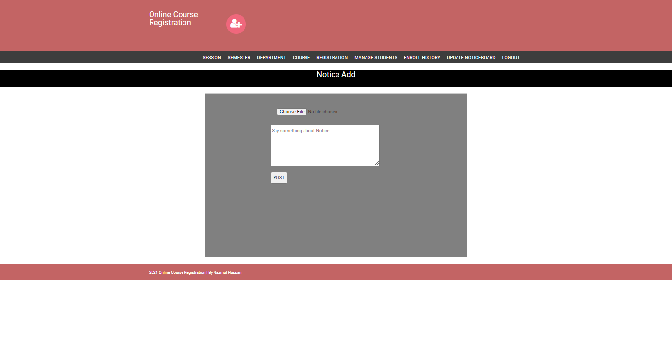Focus the 'Say something about Notice' textarea
This screenshot has width=672, height=343.
pos(325,146)
